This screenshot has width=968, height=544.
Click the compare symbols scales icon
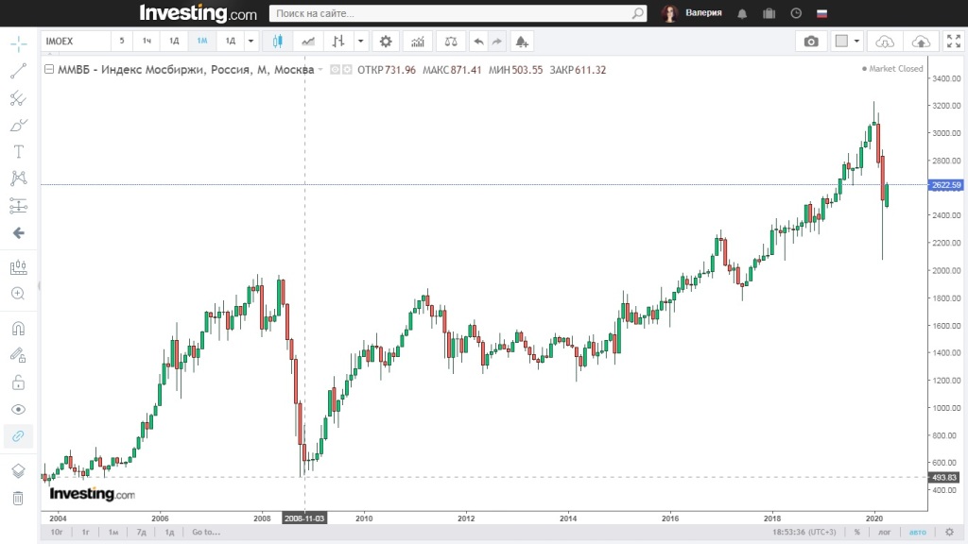450,42
